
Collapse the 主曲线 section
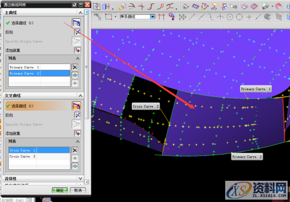tap(80, 12)
